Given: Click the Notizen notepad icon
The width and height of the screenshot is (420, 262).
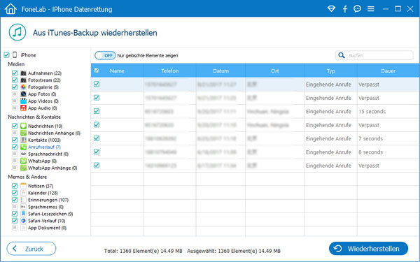Looking at the screenshot, I should (x=24, y=186).
